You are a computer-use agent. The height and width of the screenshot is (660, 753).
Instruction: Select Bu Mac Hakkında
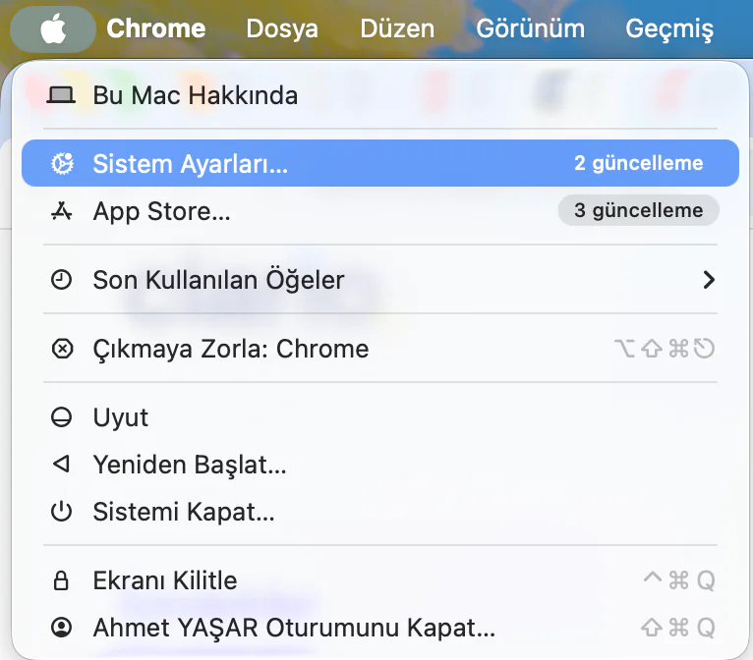380,95
